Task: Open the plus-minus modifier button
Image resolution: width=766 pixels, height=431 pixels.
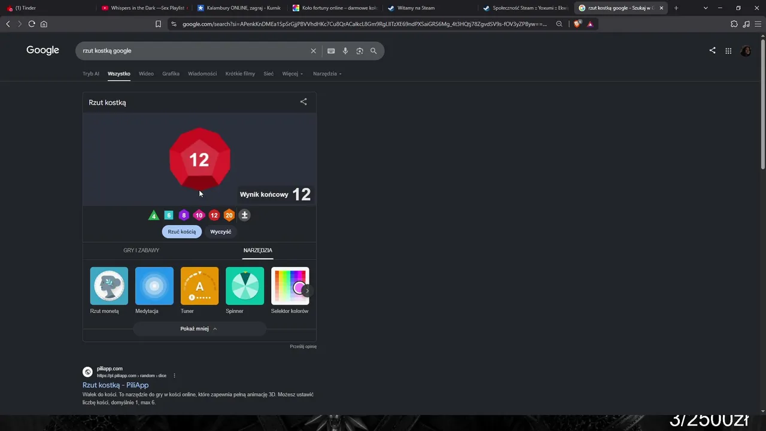Action: coord(244,215)
